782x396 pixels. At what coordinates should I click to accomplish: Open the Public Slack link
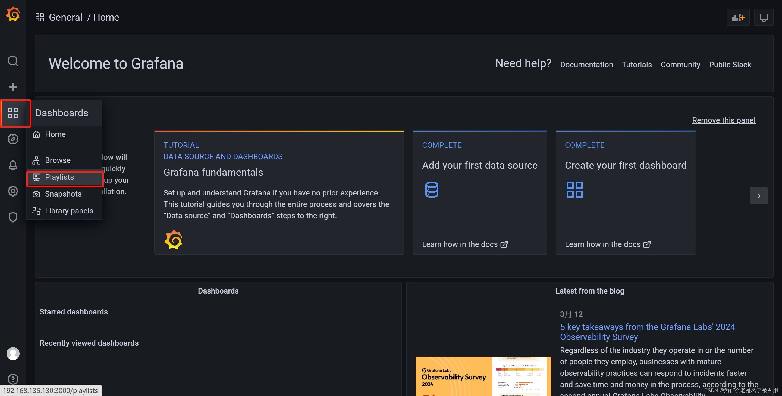tap(730, 65)
